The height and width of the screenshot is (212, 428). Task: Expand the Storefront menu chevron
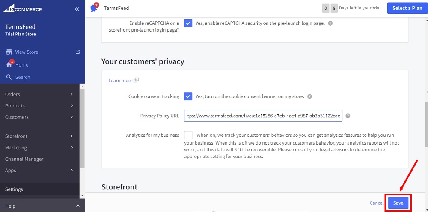[x=72, y=136]
